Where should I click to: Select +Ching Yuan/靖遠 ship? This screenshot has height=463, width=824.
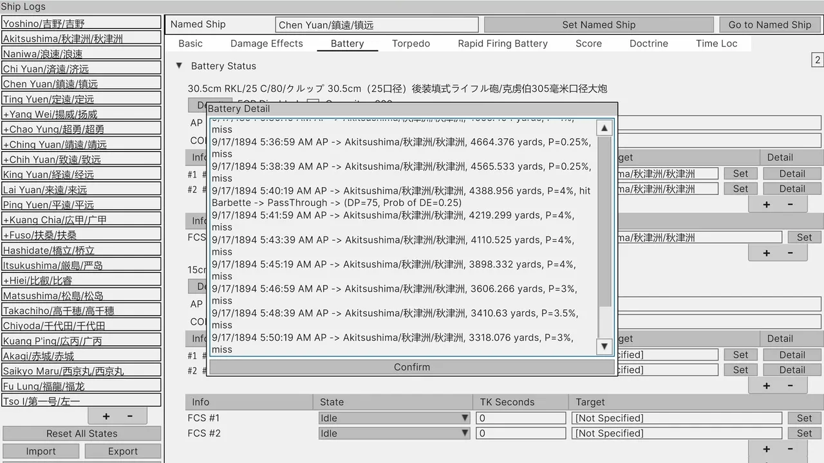pyautogui.click(x=81, y=145)
